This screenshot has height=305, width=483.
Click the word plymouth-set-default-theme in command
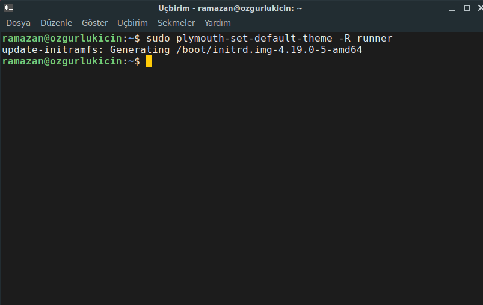point(254,39)
